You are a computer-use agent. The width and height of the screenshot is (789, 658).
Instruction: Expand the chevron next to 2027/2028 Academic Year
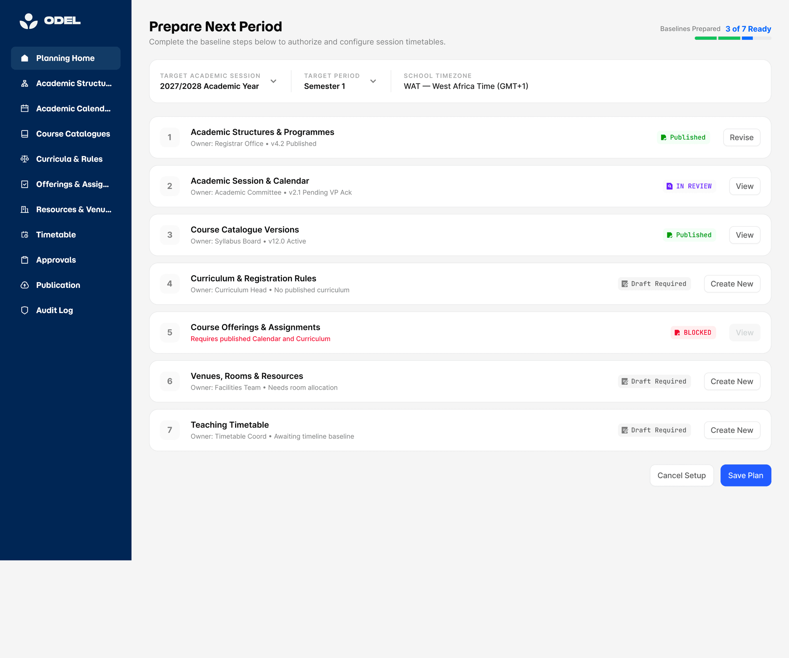pyautogui.click(x=274, y=81)
